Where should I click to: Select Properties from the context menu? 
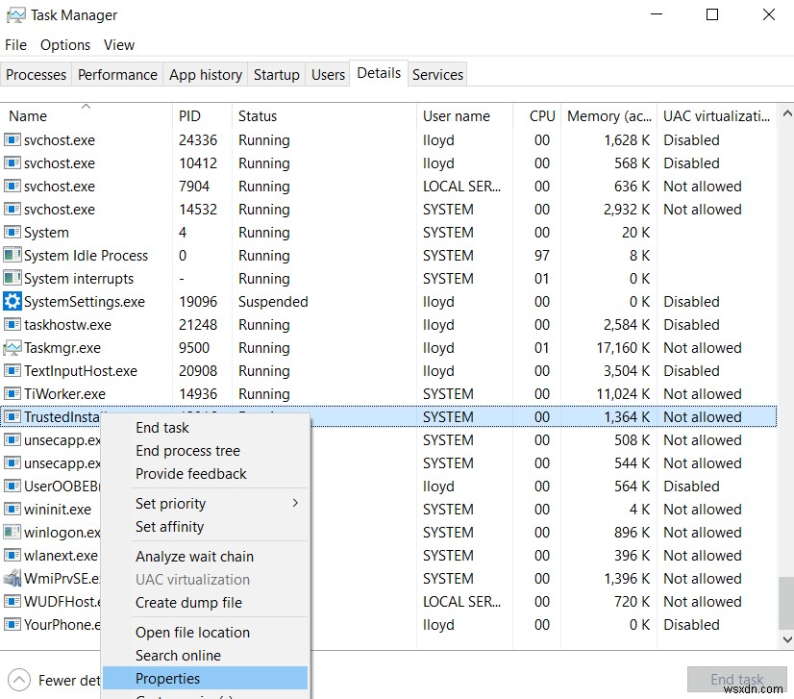pyautogui.click(x=168, y=678)
